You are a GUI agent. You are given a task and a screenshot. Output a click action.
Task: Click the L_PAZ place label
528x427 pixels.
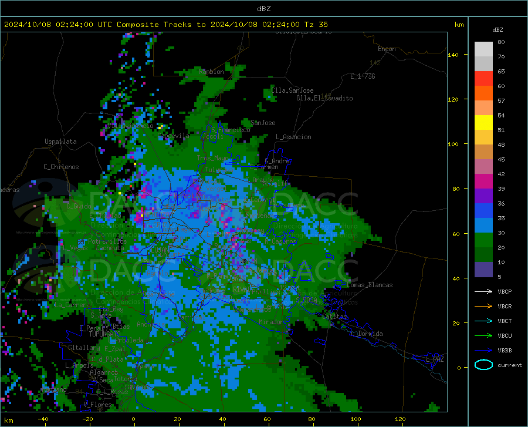435,359
